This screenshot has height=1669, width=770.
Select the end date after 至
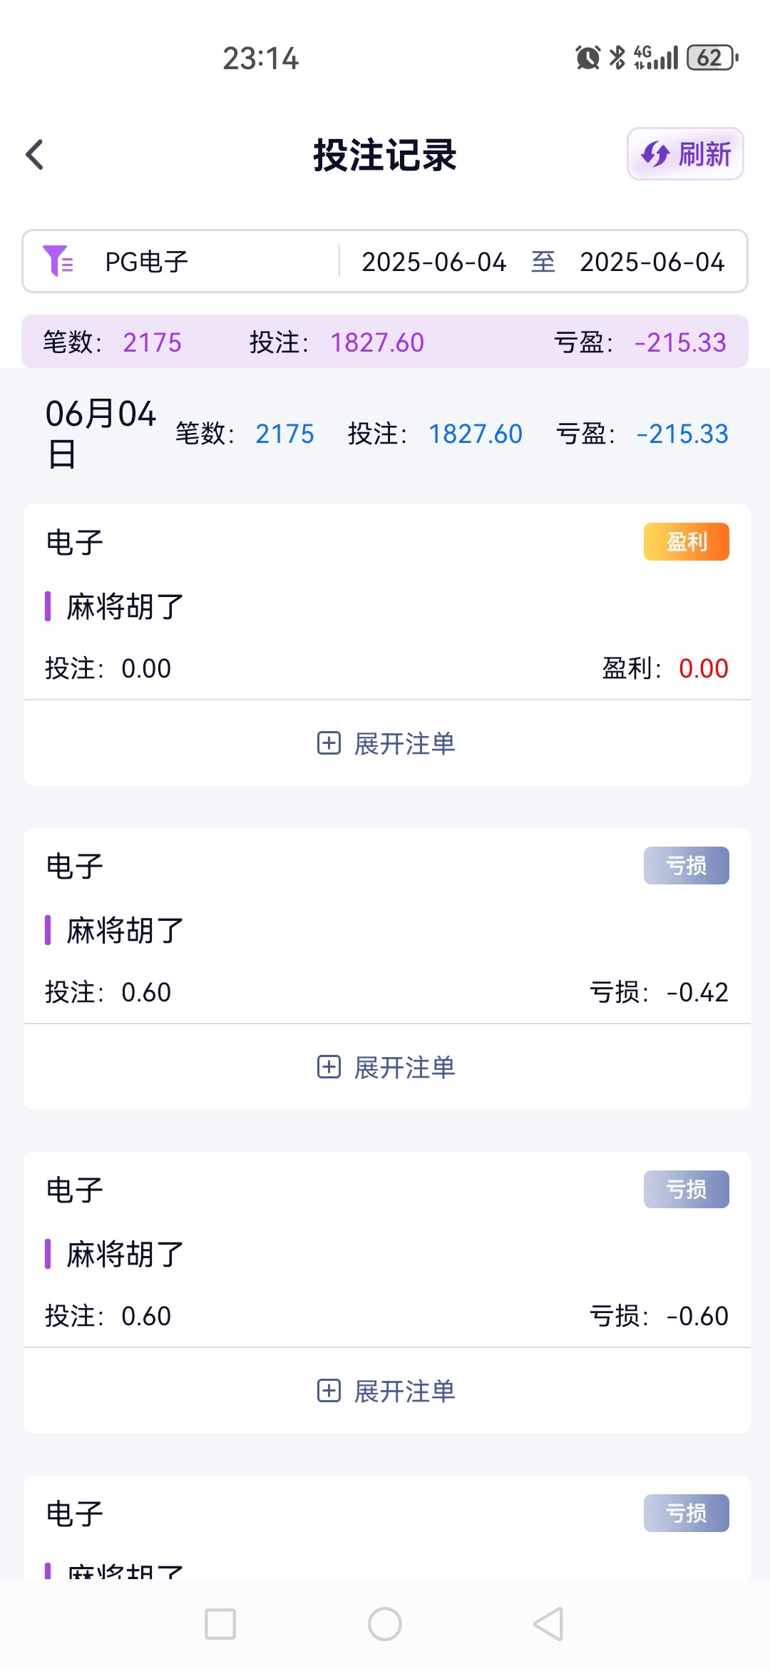(652, 262)
